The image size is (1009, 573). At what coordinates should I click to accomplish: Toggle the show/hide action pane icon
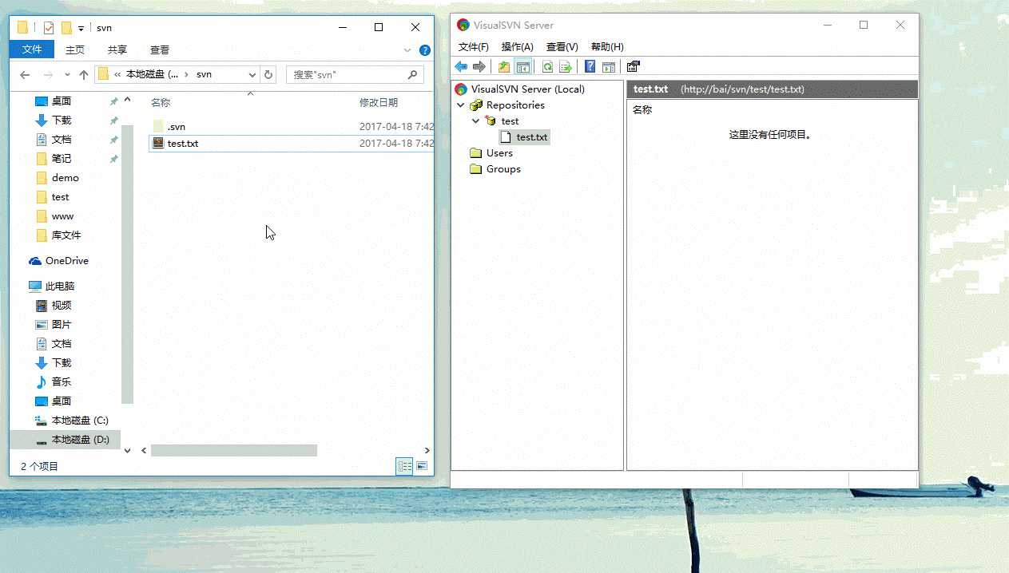(609, 66)
